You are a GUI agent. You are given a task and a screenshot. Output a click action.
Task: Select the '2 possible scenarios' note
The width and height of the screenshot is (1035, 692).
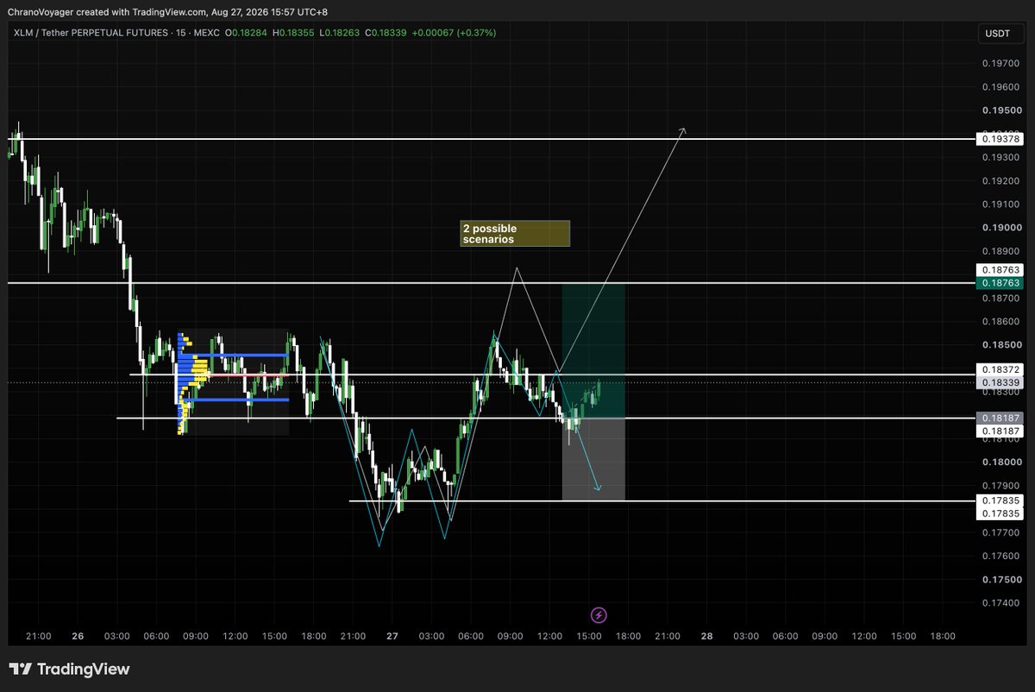515,234
